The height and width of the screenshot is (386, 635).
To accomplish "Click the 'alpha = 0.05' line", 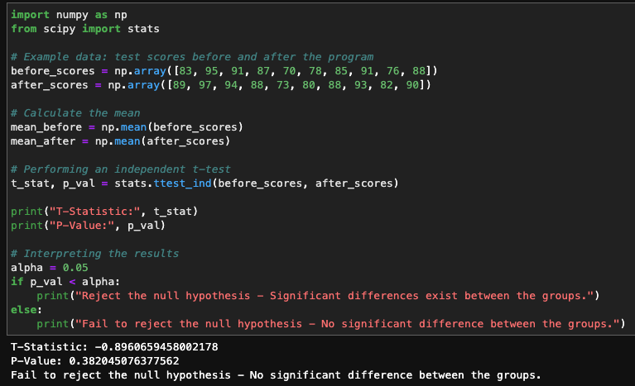I will 50,268.
